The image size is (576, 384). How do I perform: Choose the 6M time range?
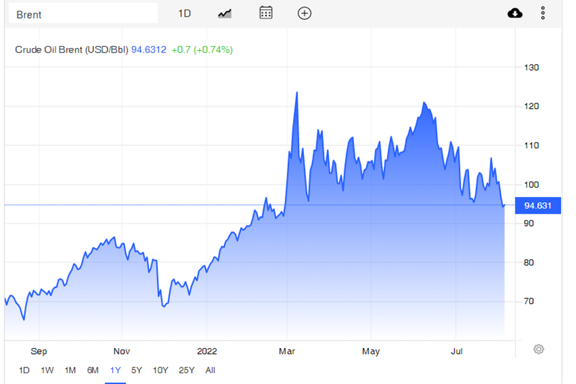[93, 370]
